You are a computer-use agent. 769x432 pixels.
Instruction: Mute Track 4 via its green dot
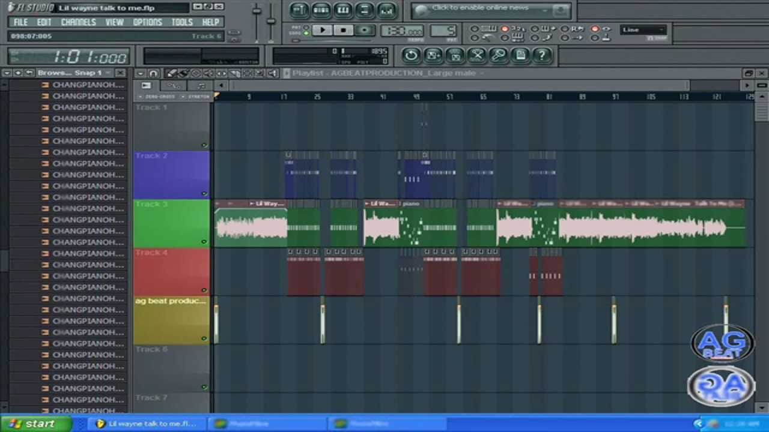tap(204, 290)
